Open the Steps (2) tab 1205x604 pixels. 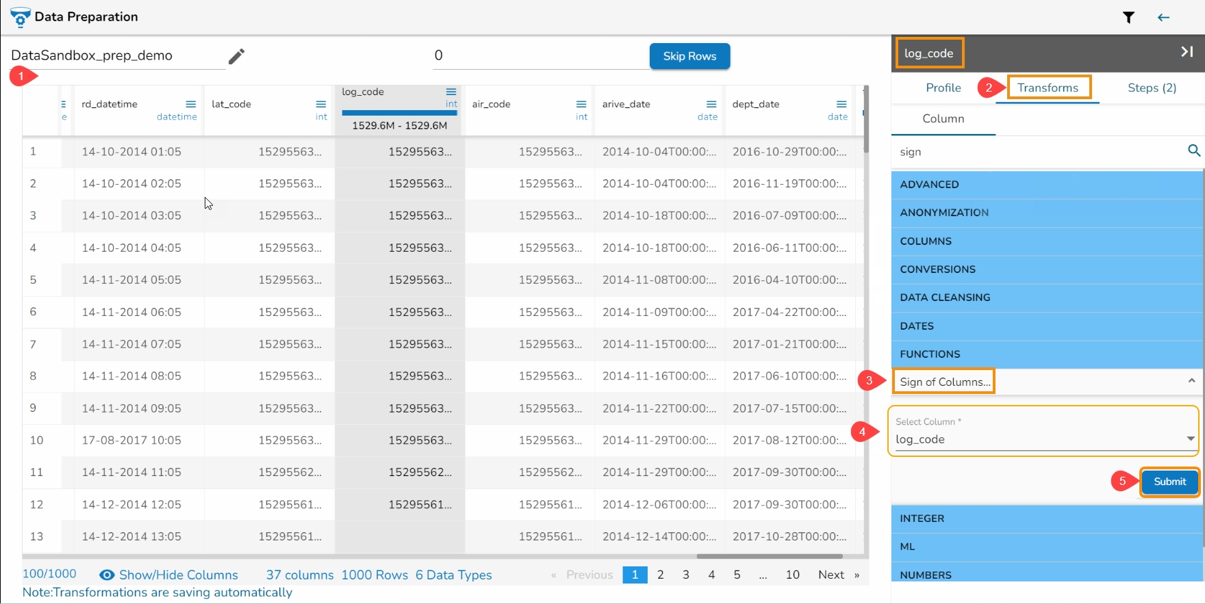(x=1152, y=88)
